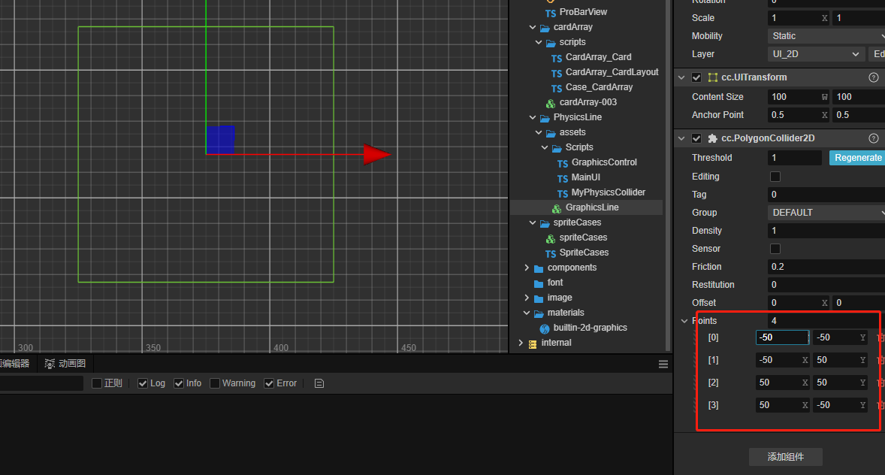885x475 pixels.
Task: Expand the internal database node
Action: pyautogui.click(x=521, y=343)
